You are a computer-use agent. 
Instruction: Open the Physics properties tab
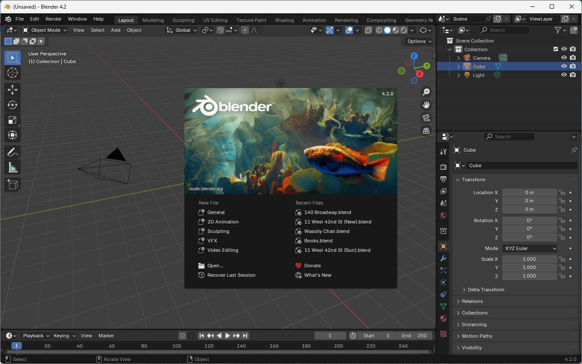coord(443,282)
